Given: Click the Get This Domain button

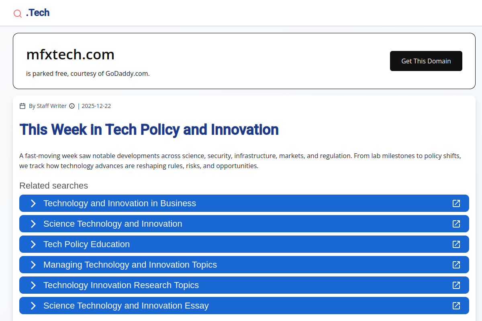Looking at the screenshot, I should [426, 61].
